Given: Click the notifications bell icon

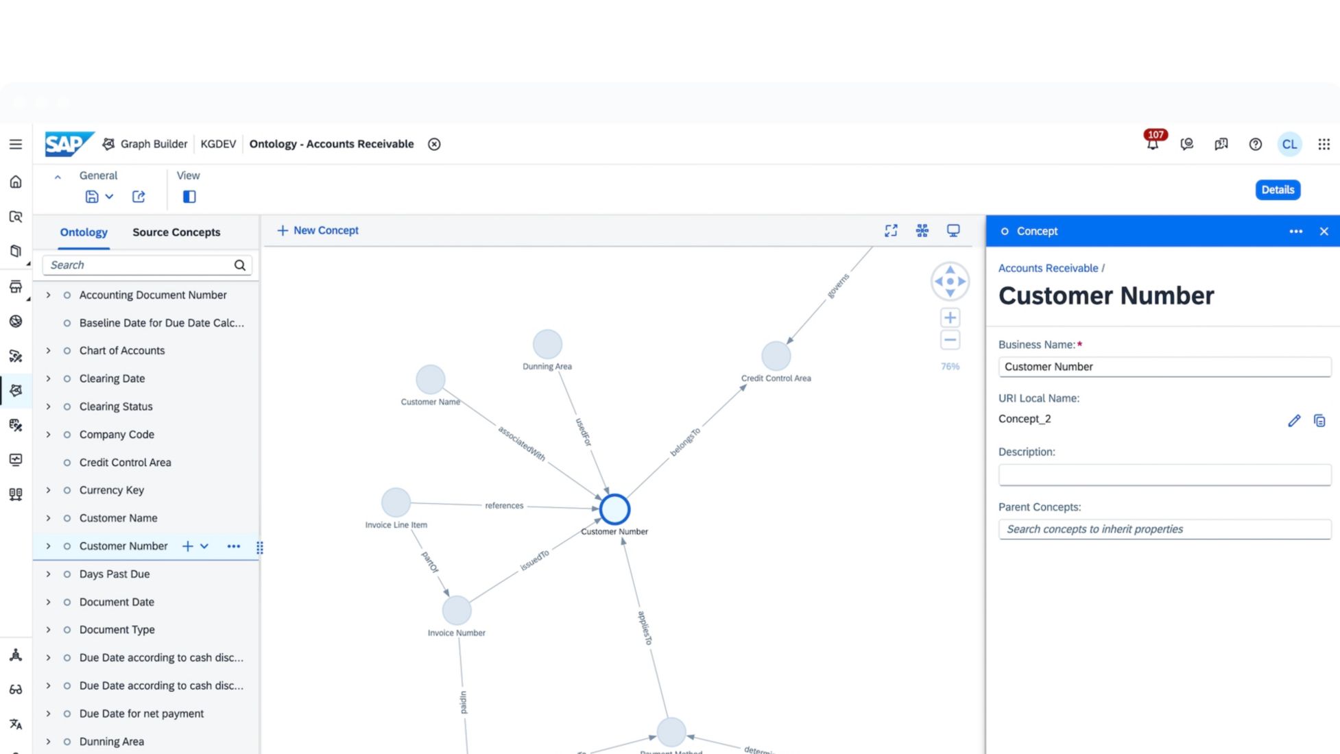Looking at the screenshot, I should 1153,145.
